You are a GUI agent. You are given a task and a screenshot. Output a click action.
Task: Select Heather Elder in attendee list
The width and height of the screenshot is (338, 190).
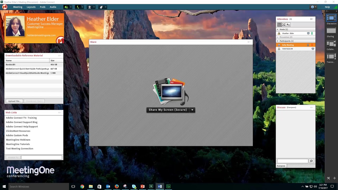(x=295, y=33)
